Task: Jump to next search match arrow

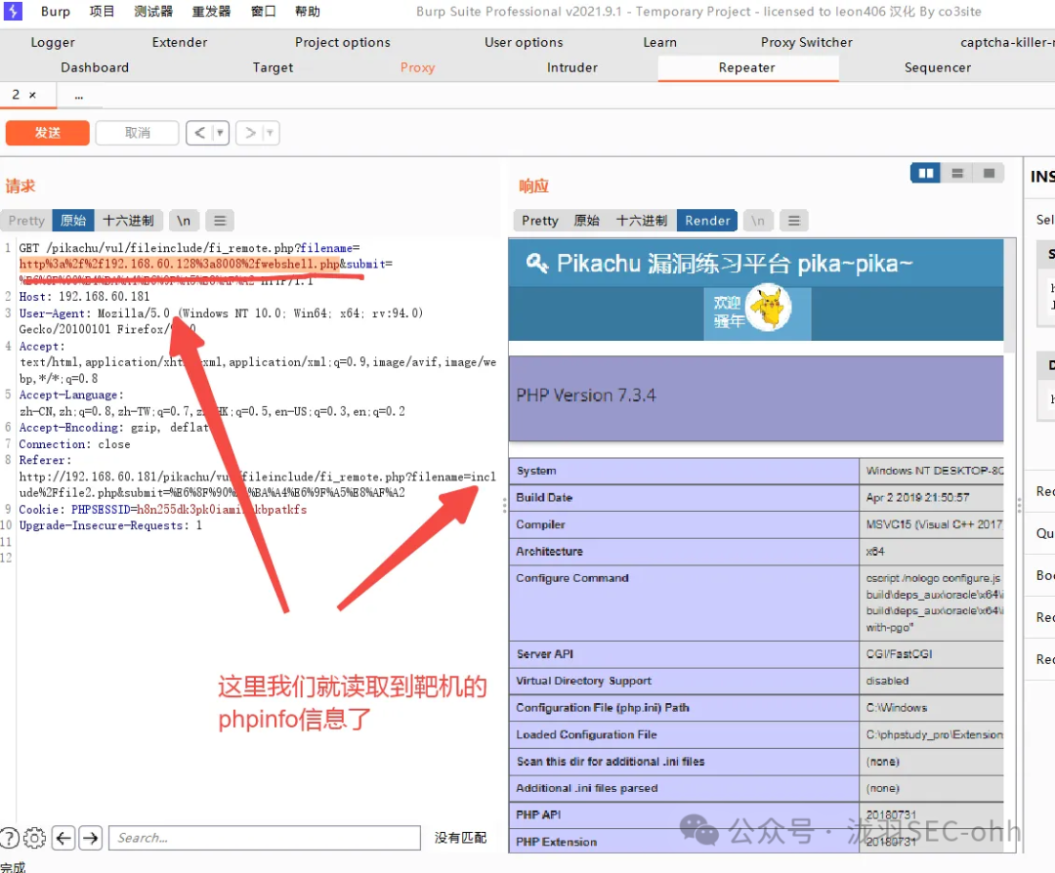Action: (91, 838)
